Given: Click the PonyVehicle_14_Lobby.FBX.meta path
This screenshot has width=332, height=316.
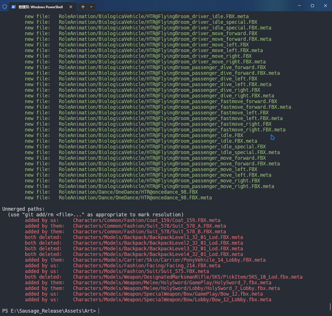Looking at the screenshot, I should pos(169,260).
